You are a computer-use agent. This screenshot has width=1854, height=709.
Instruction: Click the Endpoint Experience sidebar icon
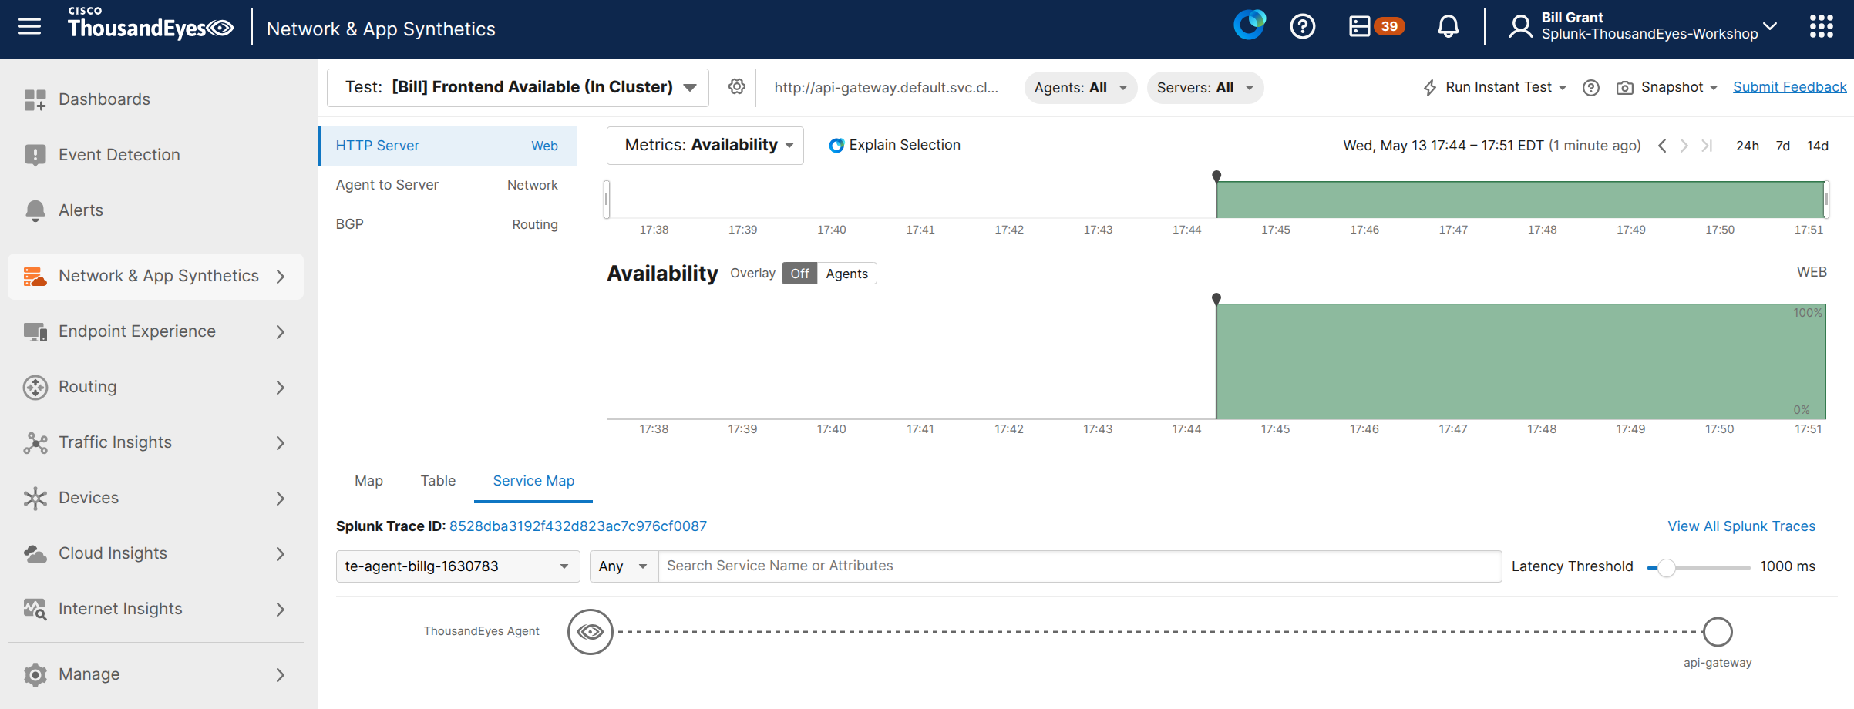(35, 331)
